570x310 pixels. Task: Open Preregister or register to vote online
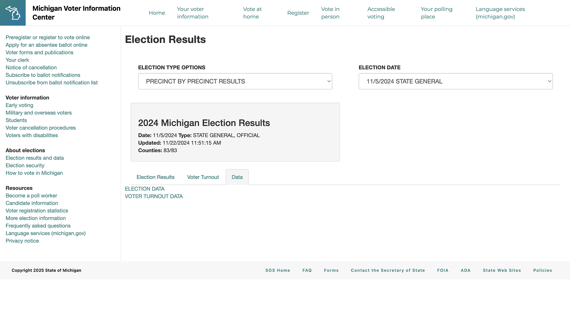pyautogui.click(x=48, y=37)
